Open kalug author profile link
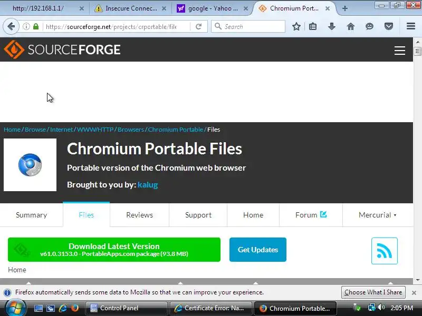This screenshot has height=316, width=422. click(x=148, y=185)
